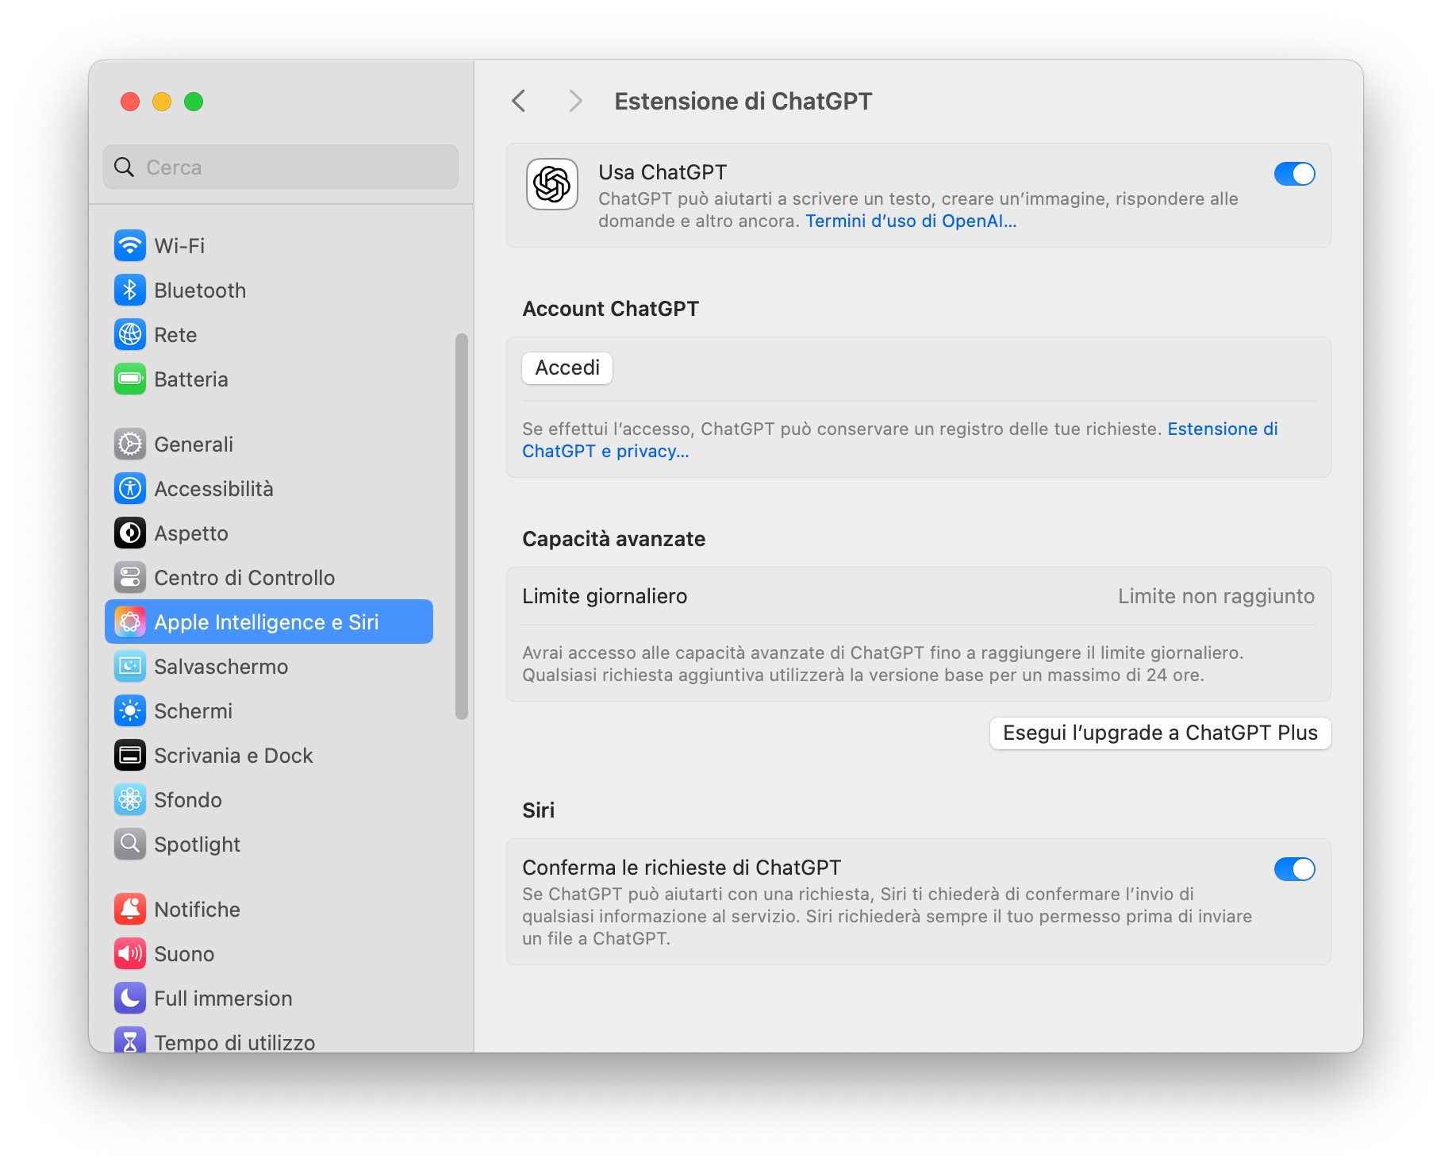Select the 'Salvaschermo' sidebar label
This screenshot has width=1452, height=1170.
pos(221,667)
